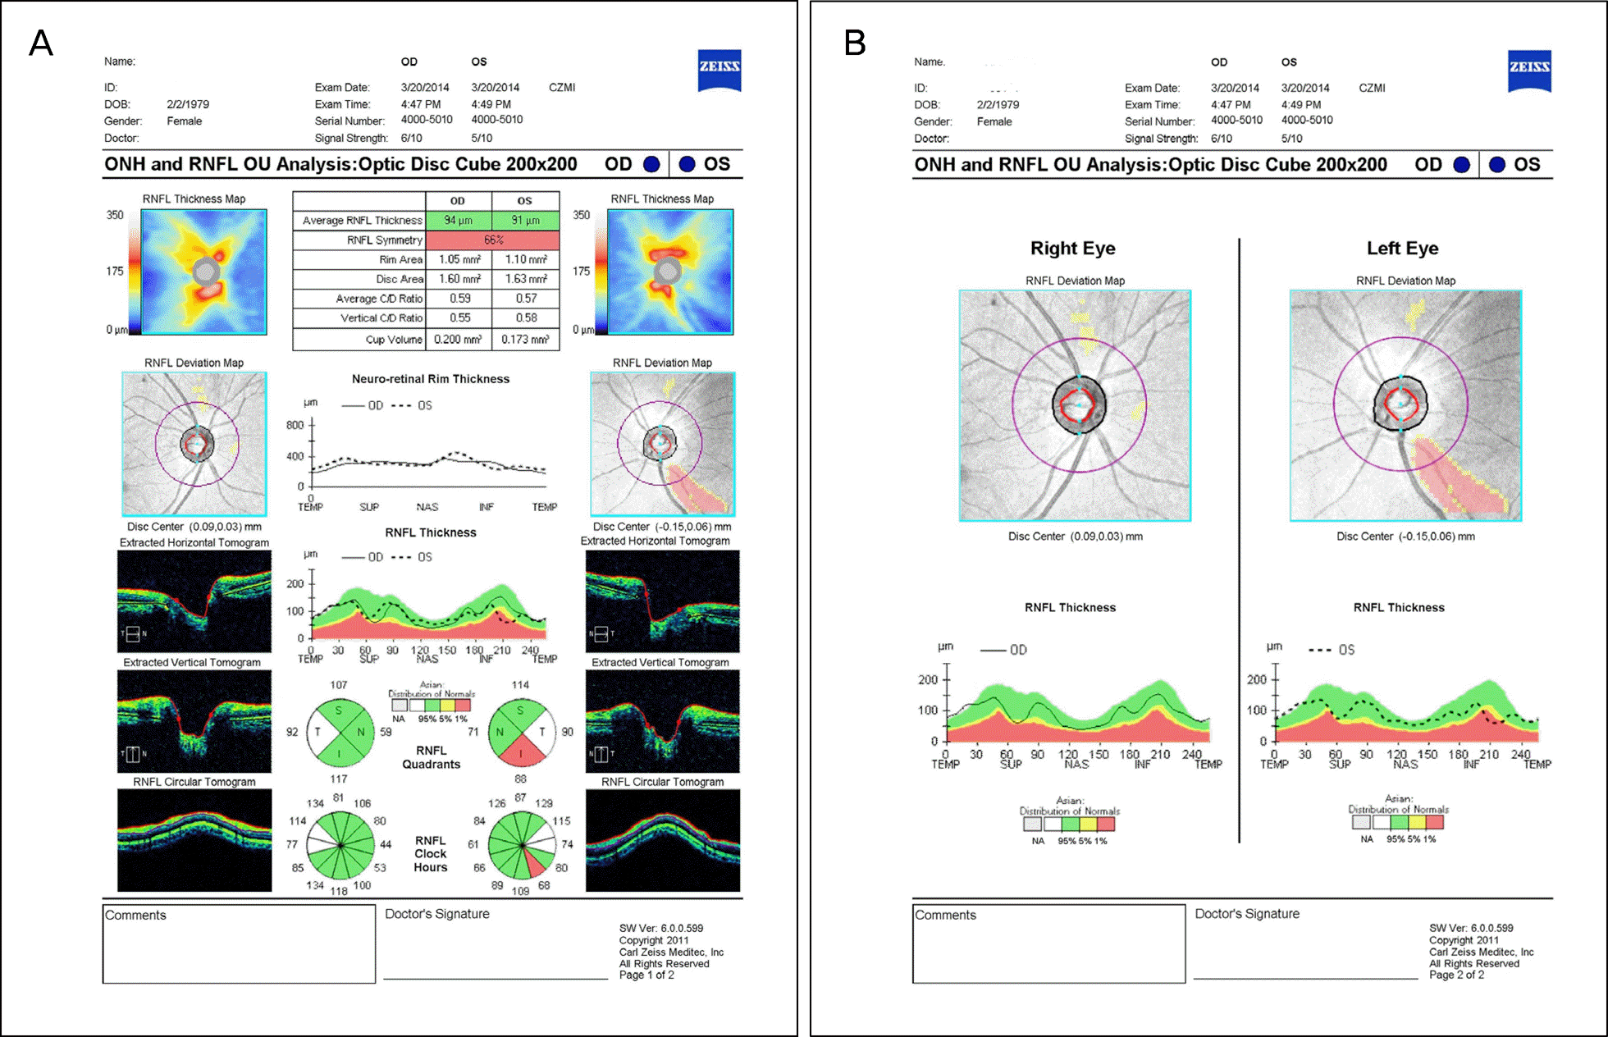Click the DOB value '2/2/1979' on page 1
This screenshot has height=1037, width=1608.
(188, 104)
